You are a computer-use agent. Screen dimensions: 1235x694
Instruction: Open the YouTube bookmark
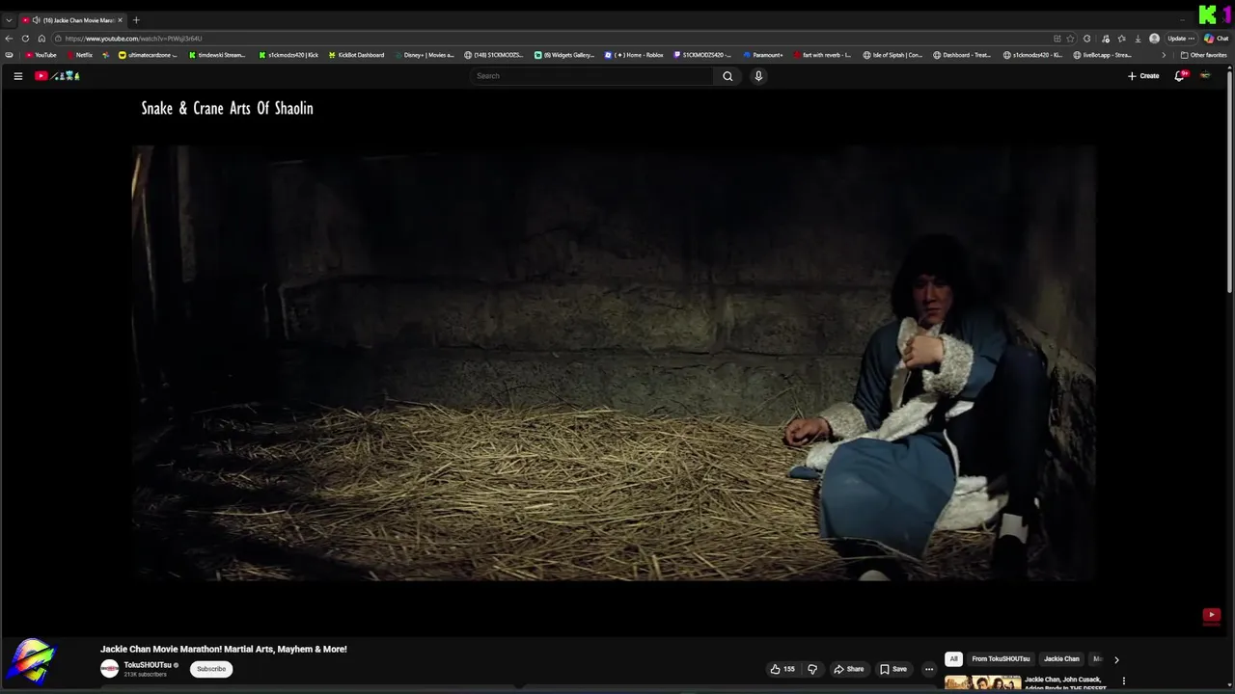[x=41, y=55]
